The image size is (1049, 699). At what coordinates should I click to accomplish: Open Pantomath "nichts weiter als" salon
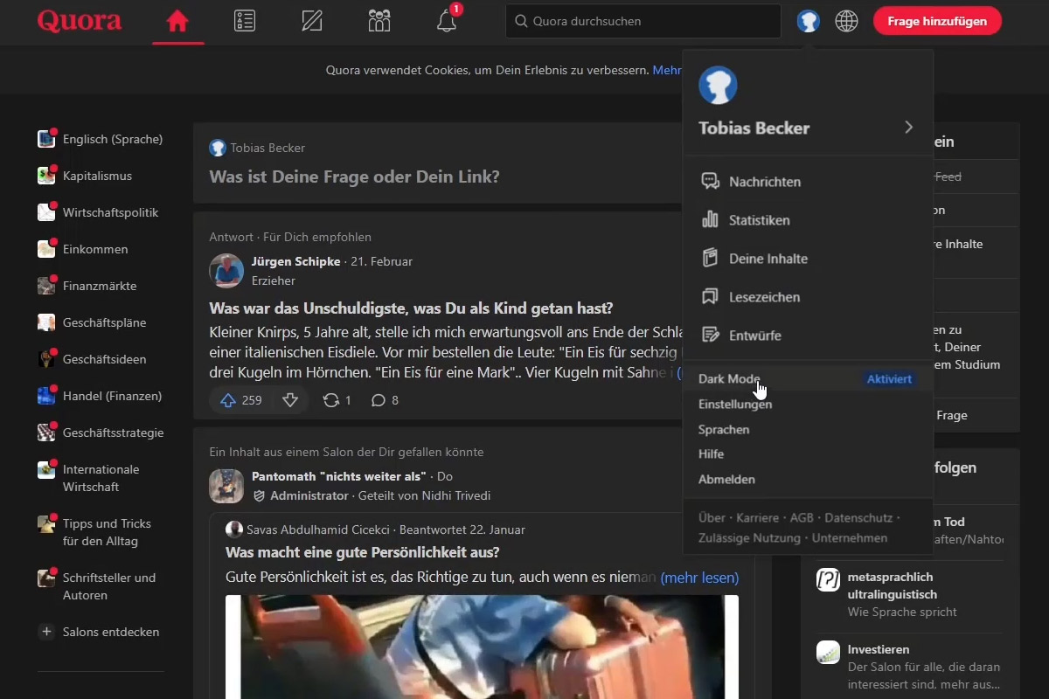339,476
